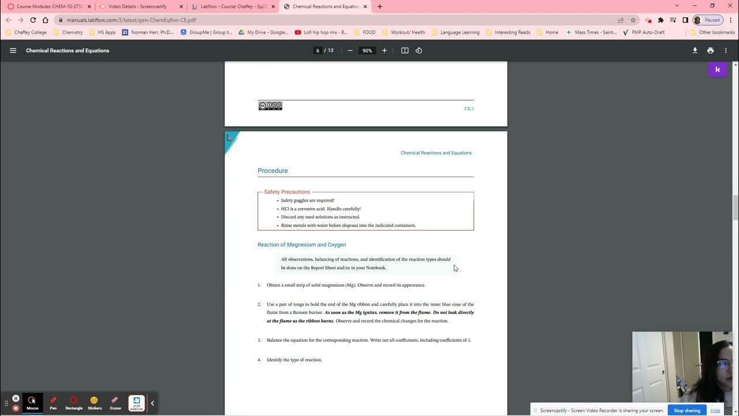Click the fit to page icon

coord(405,50)
